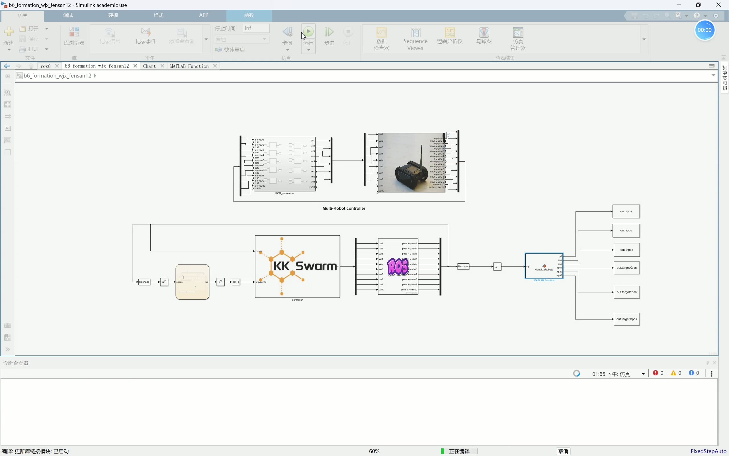Switch to the Chart model tab
This screenshot has width=729, height=456.
point(150,66)
